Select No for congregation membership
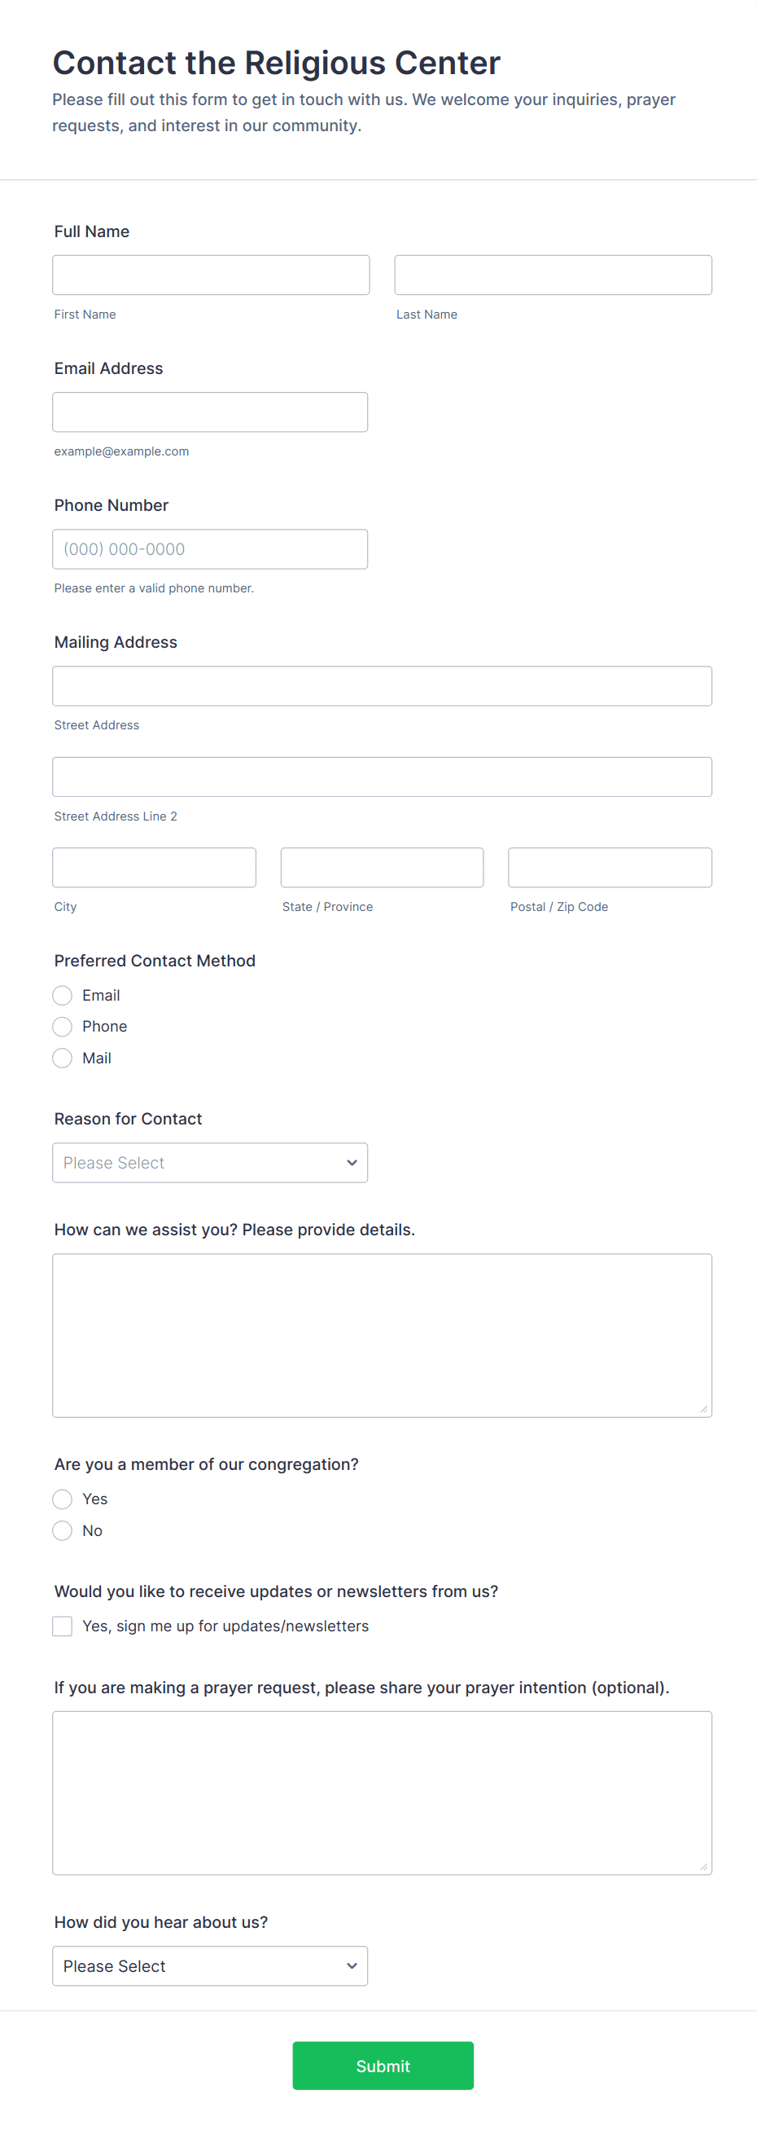757x2130 pixels. (x=63, y=1530)
